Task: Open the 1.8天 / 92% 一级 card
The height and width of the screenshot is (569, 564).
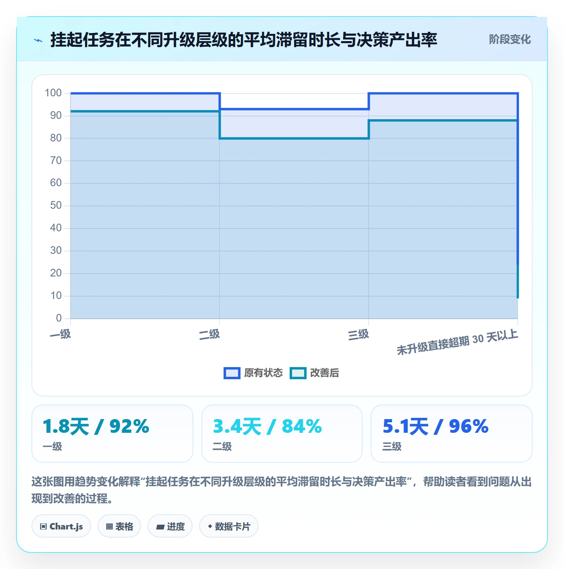Action: coord(112,434)
